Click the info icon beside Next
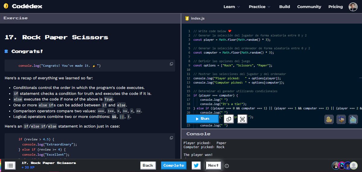The width and height of the screenshot is (362, 172). [x=227, y=166]
